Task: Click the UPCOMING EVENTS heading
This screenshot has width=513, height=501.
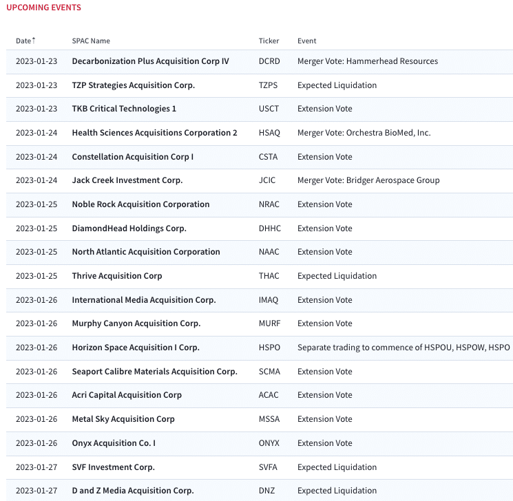Action: tap(43, 8)
